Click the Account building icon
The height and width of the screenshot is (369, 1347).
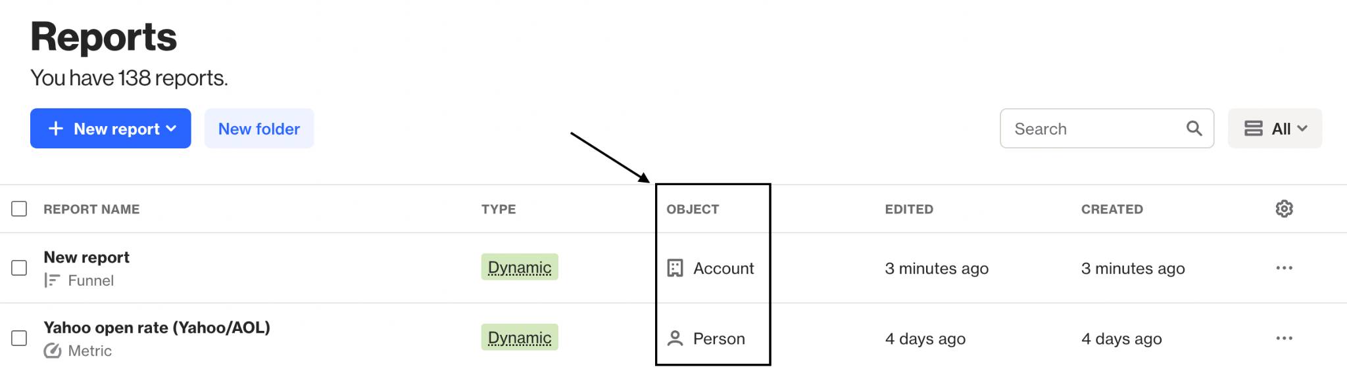[x=675, y=268]
